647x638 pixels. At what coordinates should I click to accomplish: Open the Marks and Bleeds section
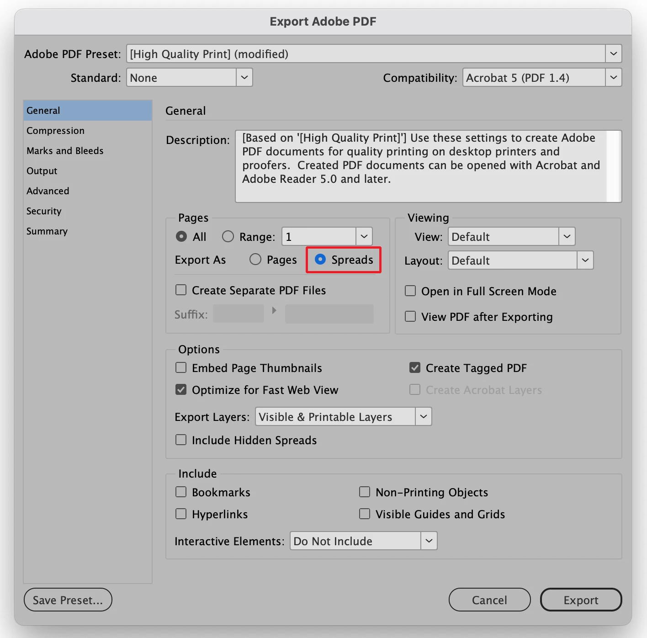tap(88, 151)
